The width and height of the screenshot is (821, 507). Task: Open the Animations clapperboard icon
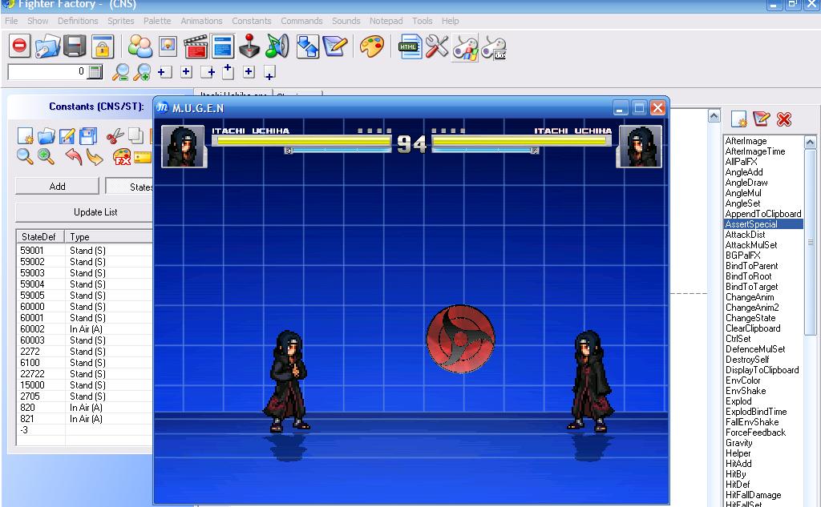point(196,46)
